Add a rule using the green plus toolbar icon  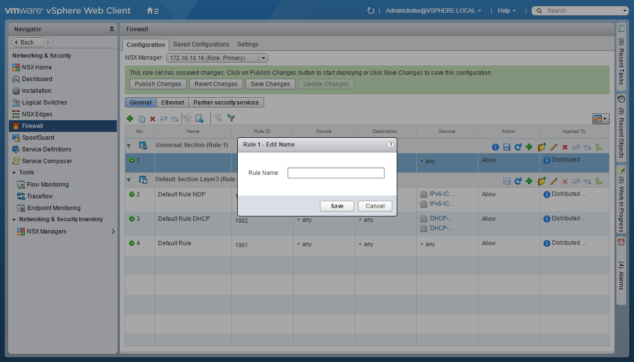click(x=130, y=119)
